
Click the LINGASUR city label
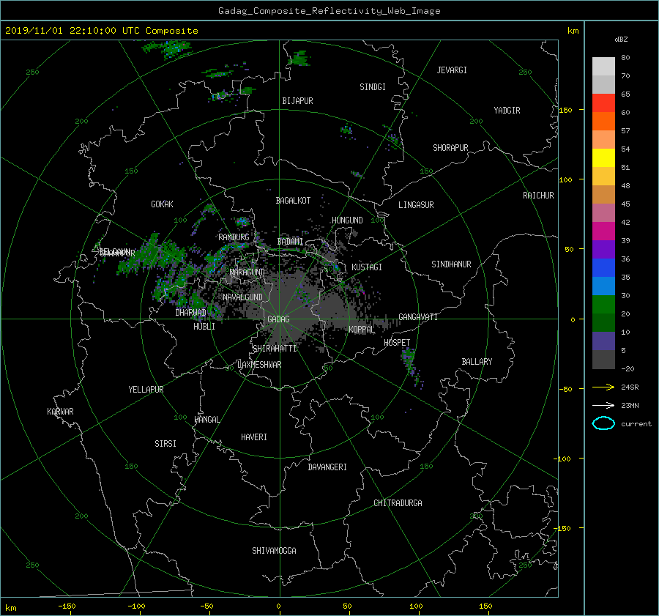(x=416, y=205)
